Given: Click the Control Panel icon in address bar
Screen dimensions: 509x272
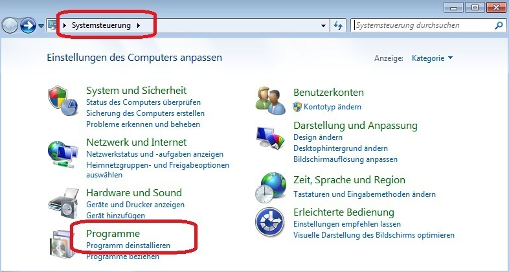Looking at the screenshot, I should (x=52, y=25).
